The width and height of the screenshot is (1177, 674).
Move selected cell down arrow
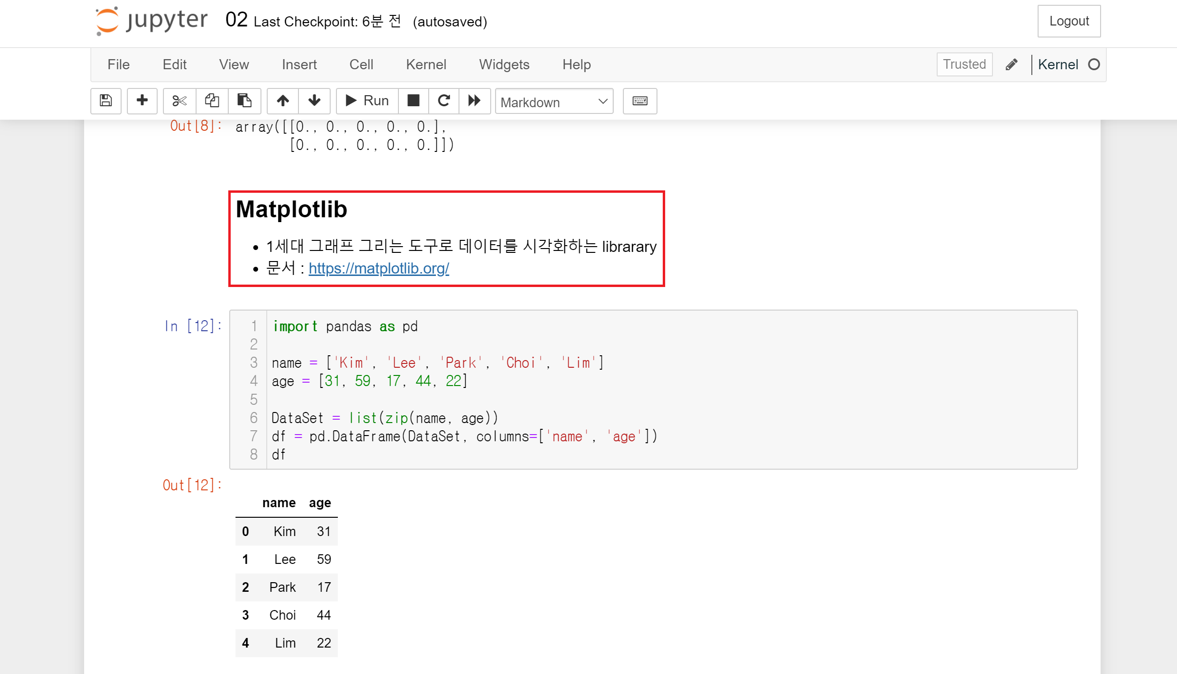314,100
